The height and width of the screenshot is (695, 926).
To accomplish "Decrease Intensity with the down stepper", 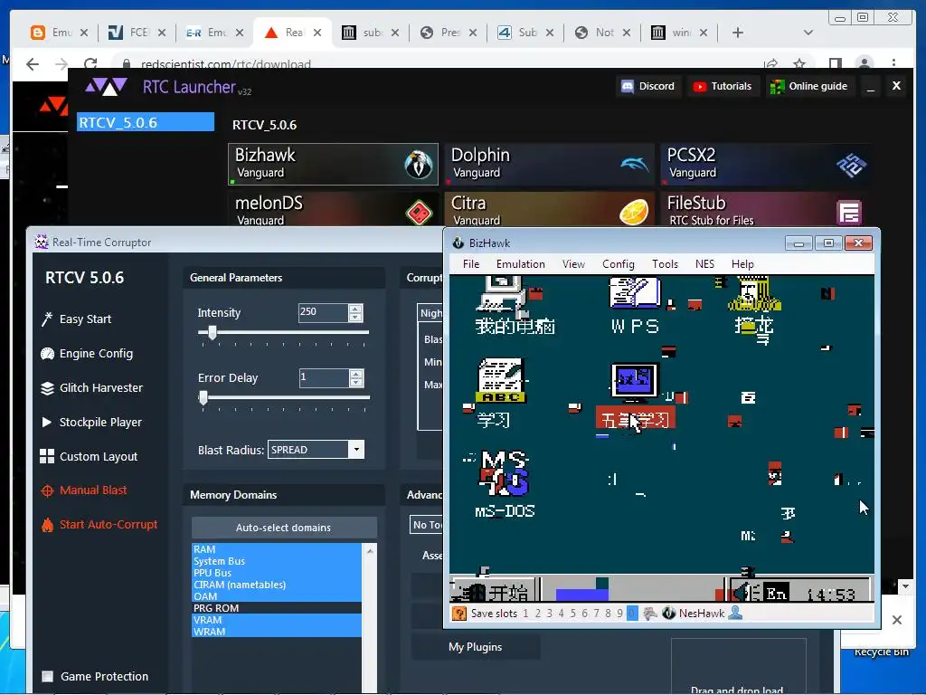I will click(355, 318).
